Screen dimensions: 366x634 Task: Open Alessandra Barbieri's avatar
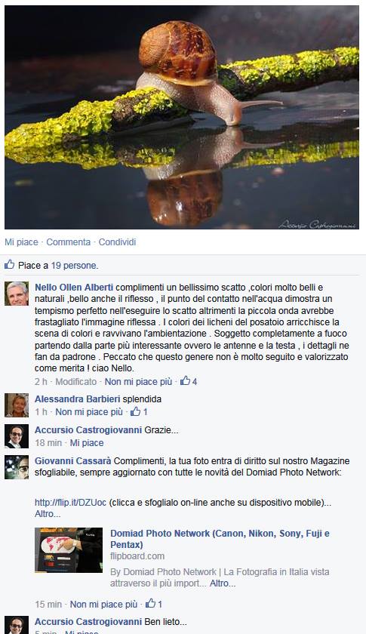pyautogui.click(x=17, y=405)
